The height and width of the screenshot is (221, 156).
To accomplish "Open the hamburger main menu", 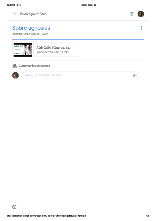I will point(15,14).
